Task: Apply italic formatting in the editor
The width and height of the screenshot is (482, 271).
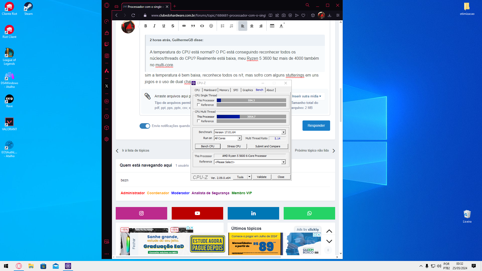Action: click(154, 26)
